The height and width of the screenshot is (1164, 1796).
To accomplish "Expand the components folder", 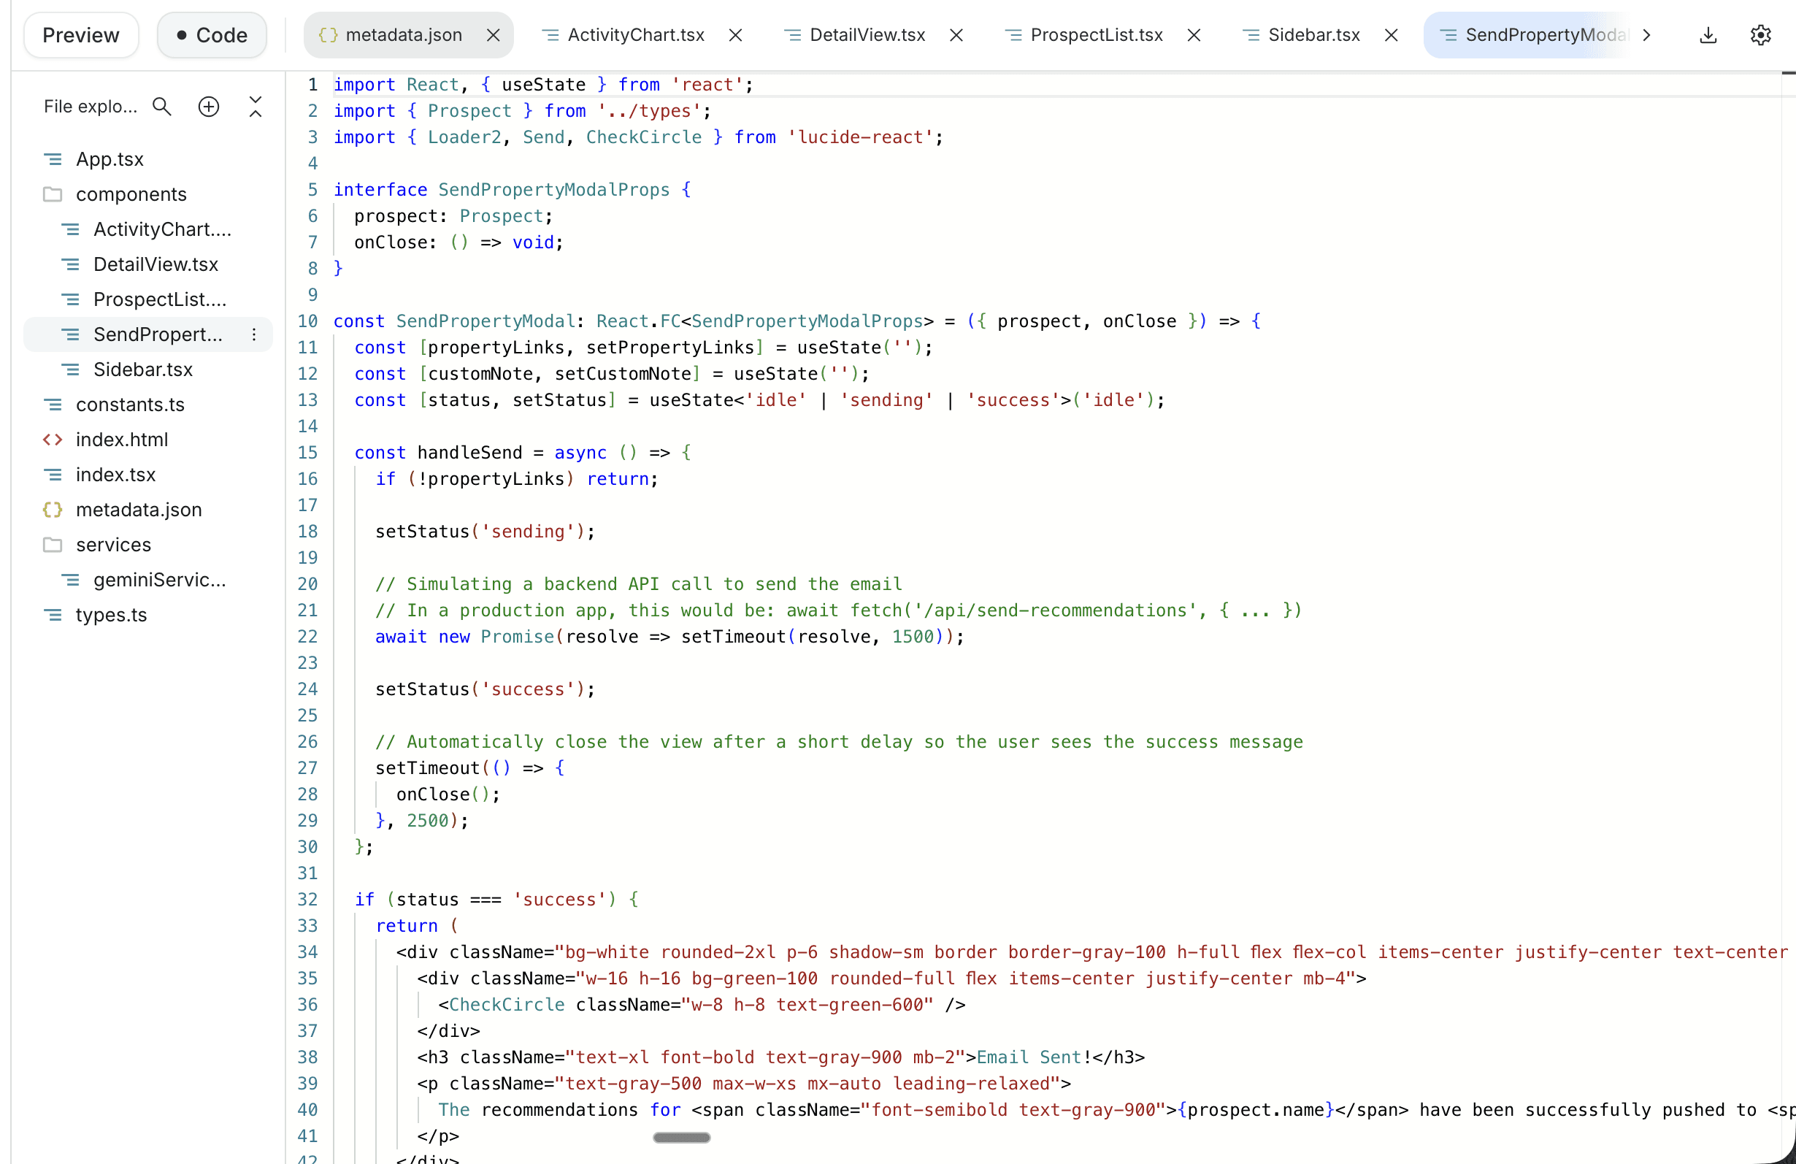I will (x=131, y=194).
